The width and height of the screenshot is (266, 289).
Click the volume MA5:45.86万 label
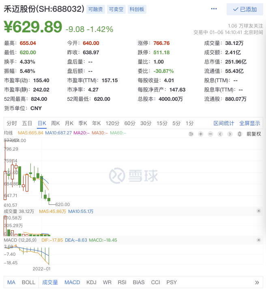click(53, 211)
